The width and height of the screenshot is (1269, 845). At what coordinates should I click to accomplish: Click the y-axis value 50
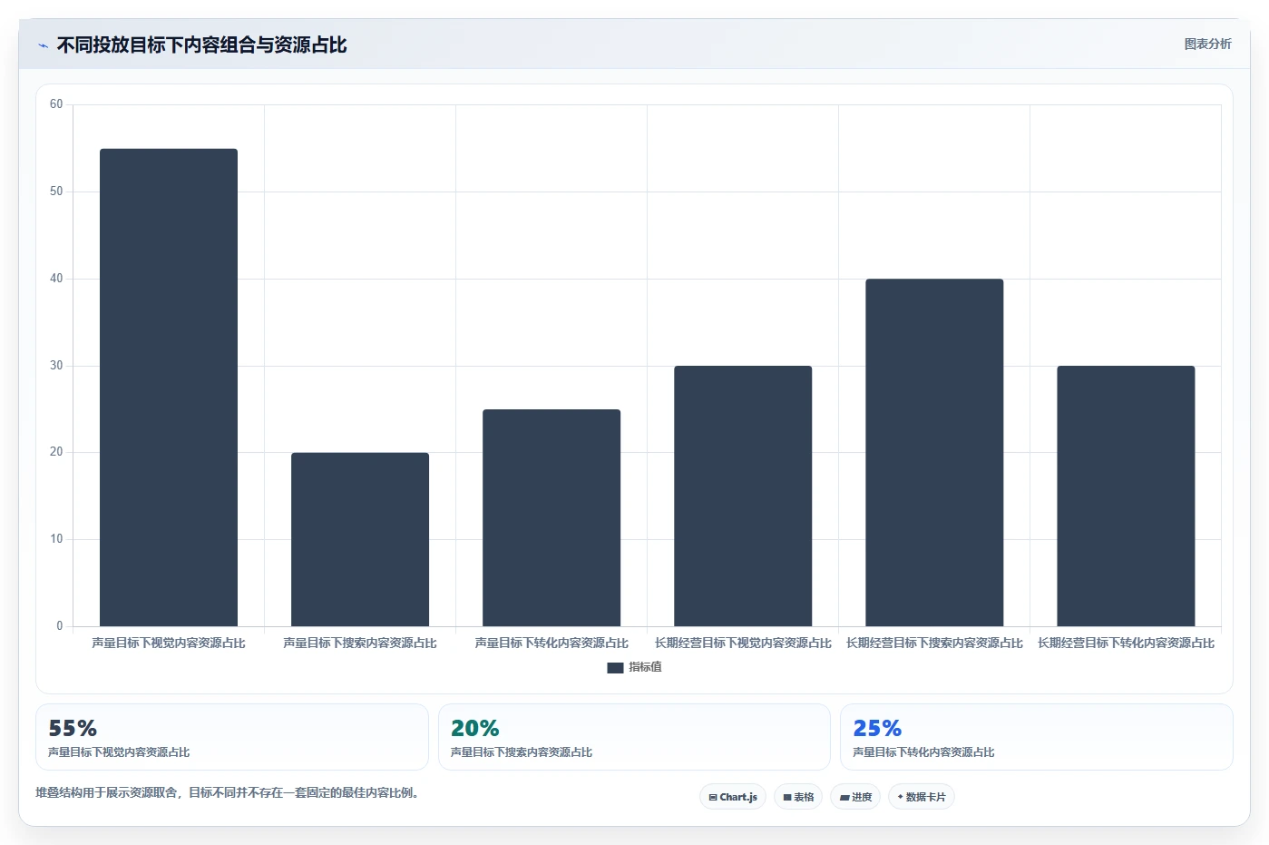[56, 192]
